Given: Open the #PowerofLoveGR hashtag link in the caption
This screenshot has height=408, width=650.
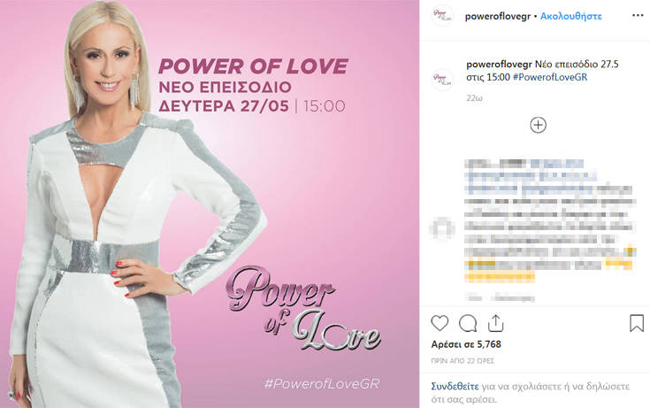Looking at the screenshot, I should tap(550, 77).
